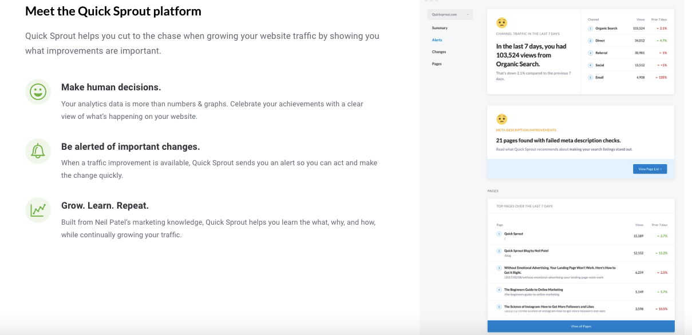Go to Summary in the dashboard sidebar
The height and width of the screenshot is (335, 692).
pos(440,28)
